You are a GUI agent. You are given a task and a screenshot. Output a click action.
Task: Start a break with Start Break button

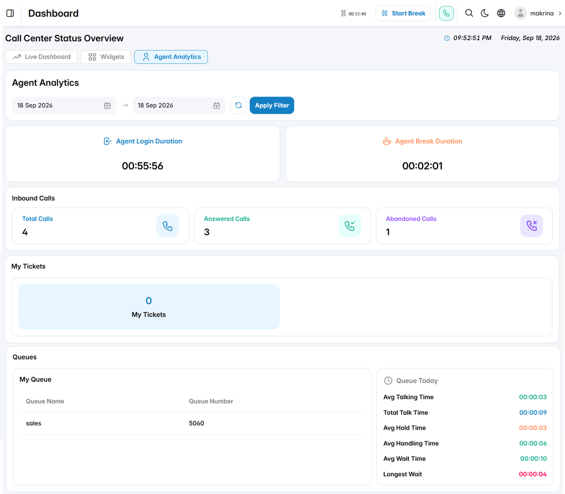click(403, 13)
